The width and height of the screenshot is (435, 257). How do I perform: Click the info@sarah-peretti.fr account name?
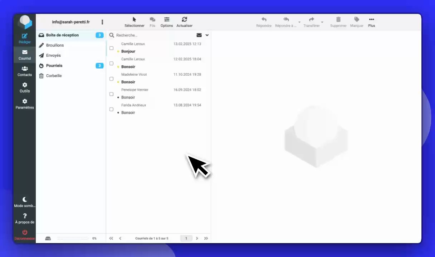coord(71,22)
